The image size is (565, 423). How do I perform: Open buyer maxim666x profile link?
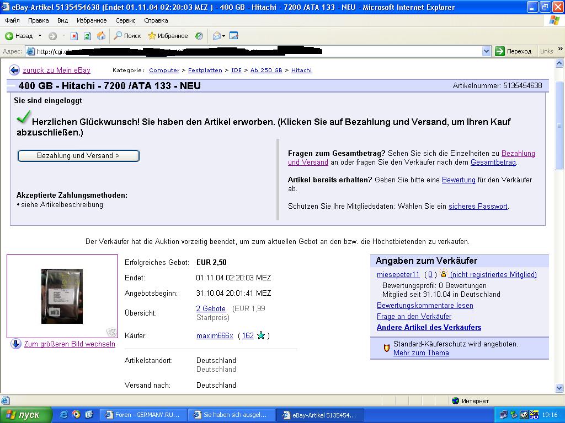click(x=215, y=335)
